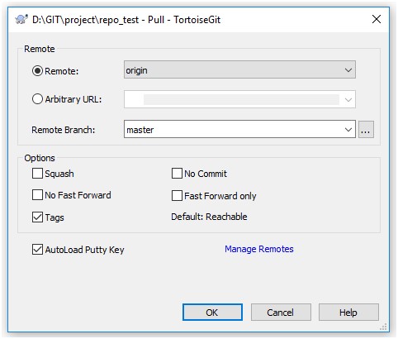Screen dimensions: 398x339
Task: Click the resize grip at dialog corner
Action: coord(383,327)
